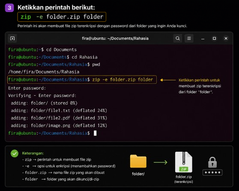Click the green arrow between folder and zip
Screen dimensions: 239x191
[x=160, y=162]
